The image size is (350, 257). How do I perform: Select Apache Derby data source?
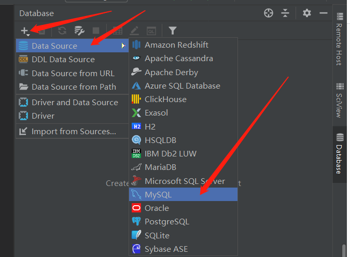click(183, 73)
